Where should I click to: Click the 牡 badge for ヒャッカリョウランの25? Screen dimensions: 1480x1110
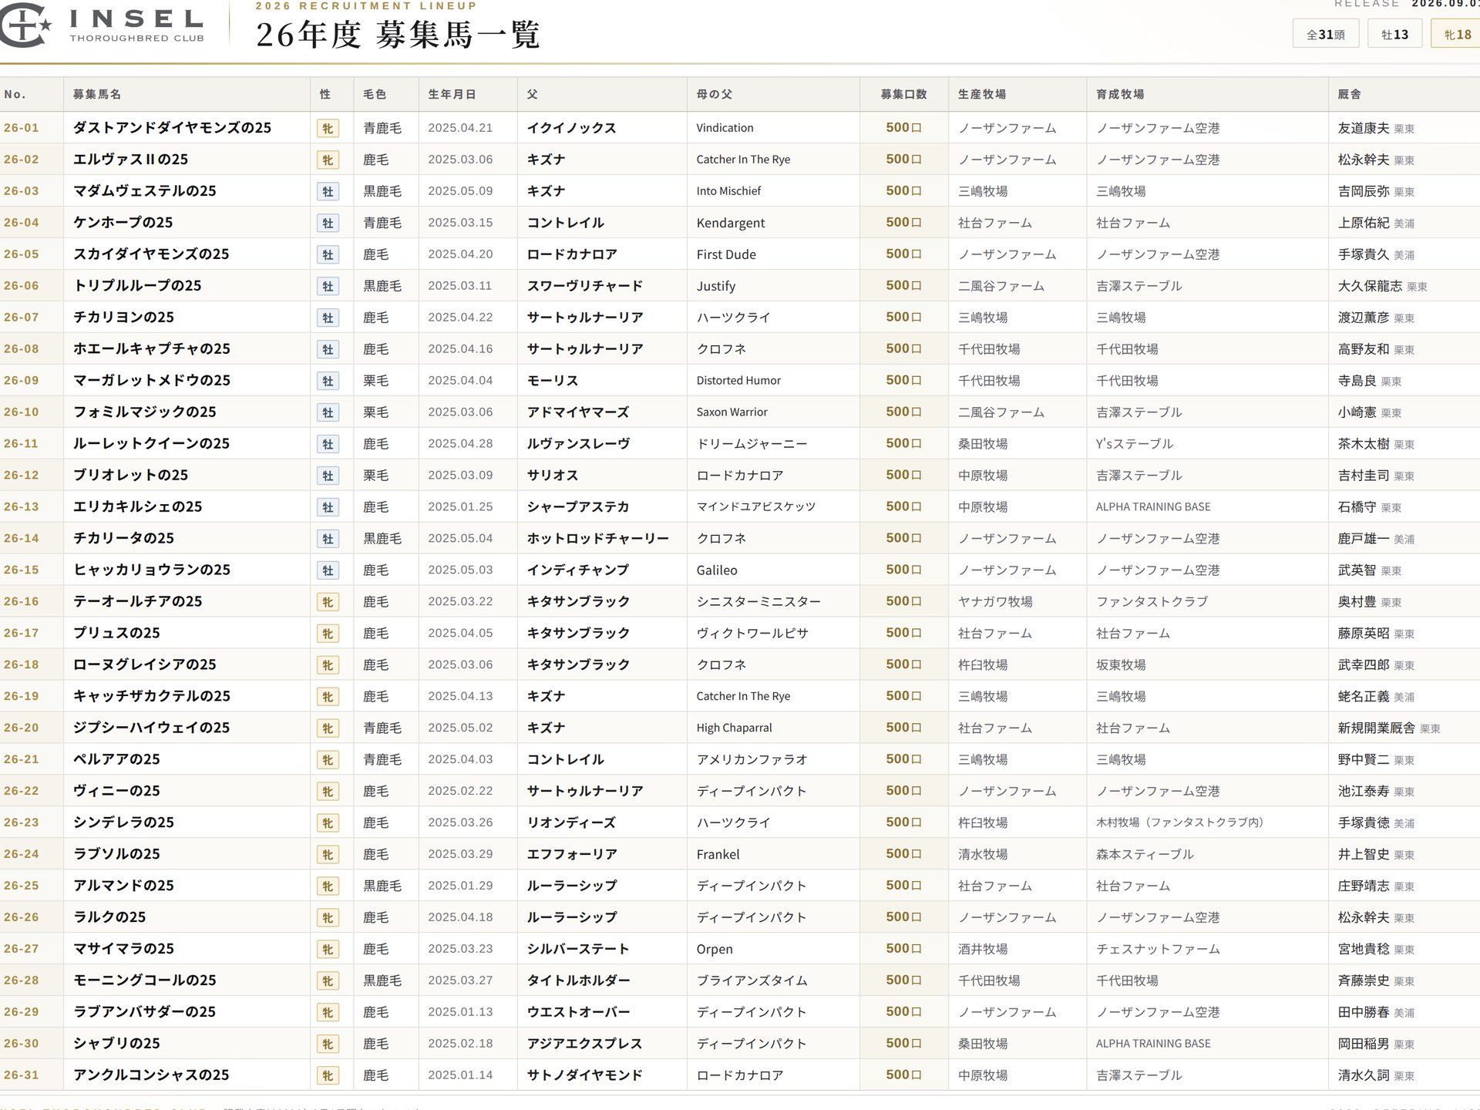pos(328,571)
